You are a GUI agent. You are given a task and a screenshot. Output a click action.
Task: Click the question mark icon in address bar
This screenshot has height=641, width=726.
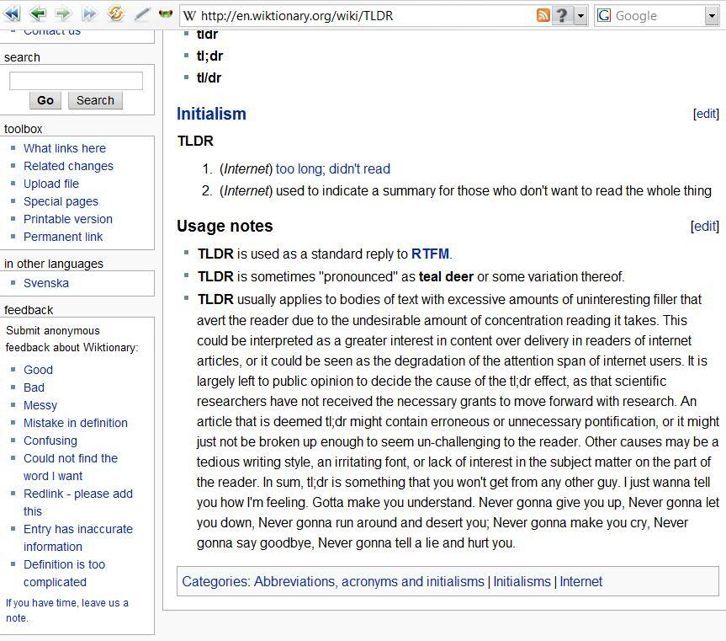562,15
